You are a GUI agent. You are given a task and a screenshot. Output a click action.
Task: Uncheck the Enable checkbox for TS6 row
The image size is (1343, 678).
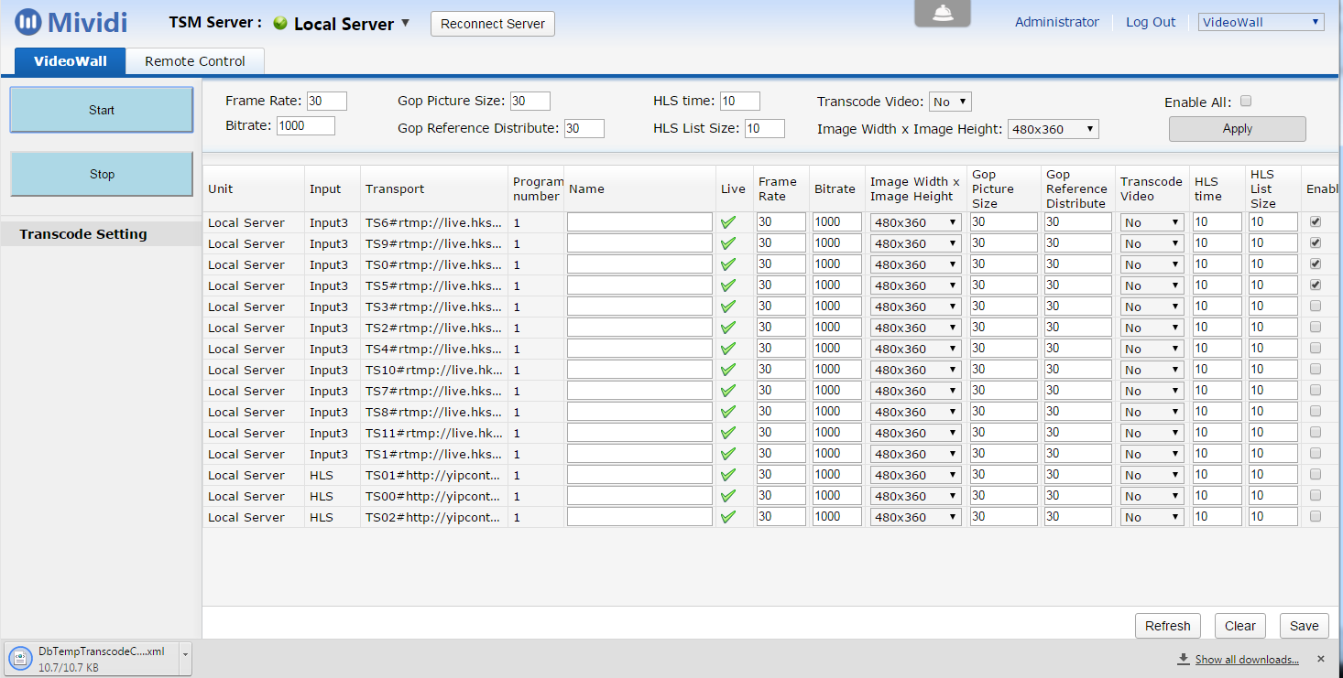[1316, 222]
